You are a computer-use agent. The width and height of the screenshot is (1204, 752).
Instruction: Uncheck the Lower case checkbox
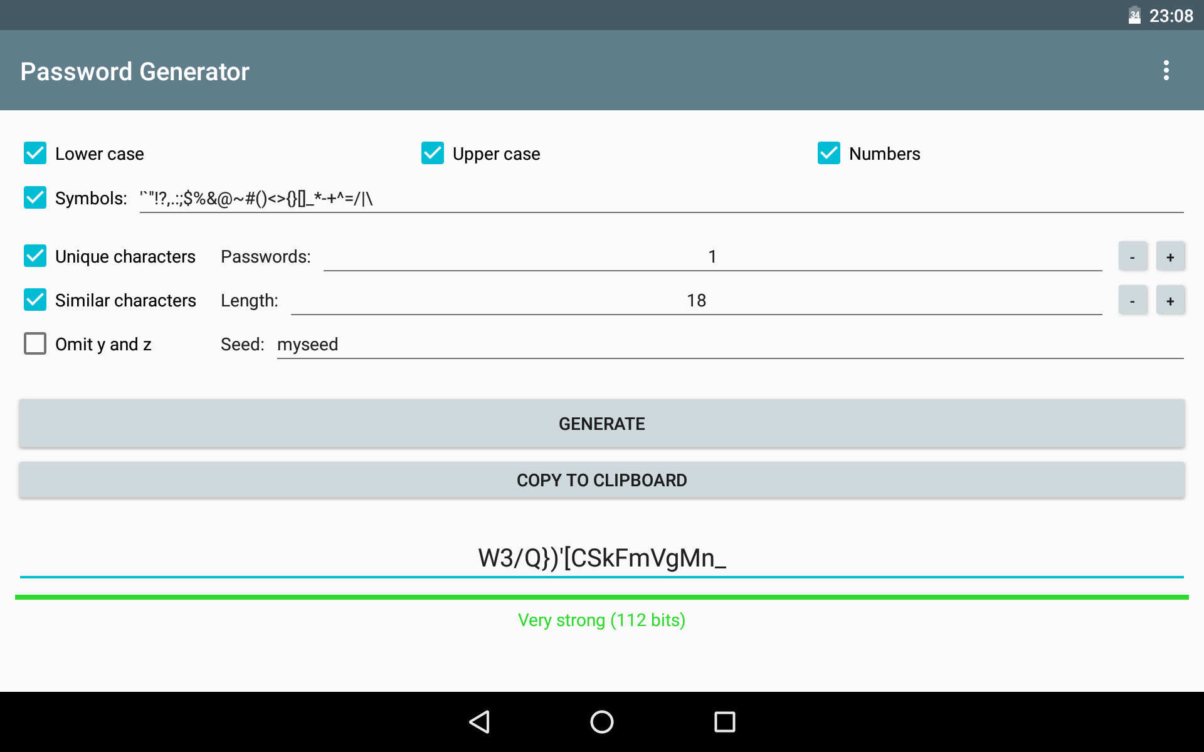tap(35, 153)
